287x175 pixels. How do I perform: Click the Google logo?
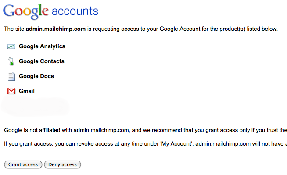26,11
